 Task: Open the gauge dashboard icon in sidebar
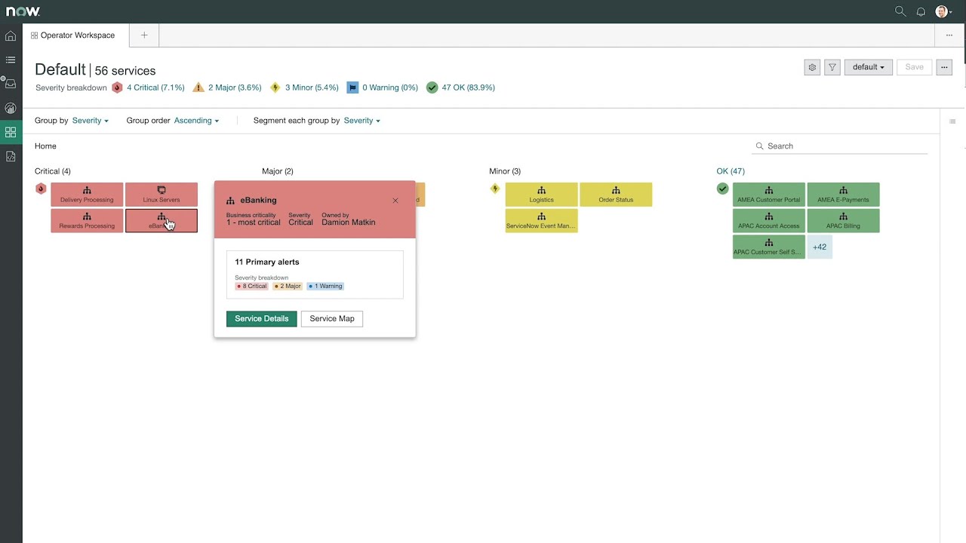[11, 108]
